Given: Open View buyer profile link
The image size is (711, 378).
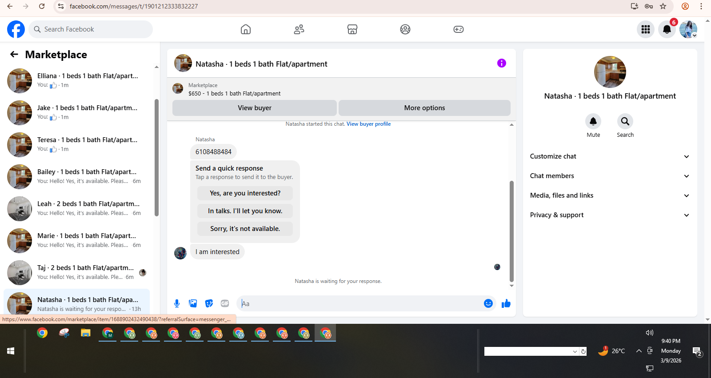Looking at the screenshot, I should point(368,124).
